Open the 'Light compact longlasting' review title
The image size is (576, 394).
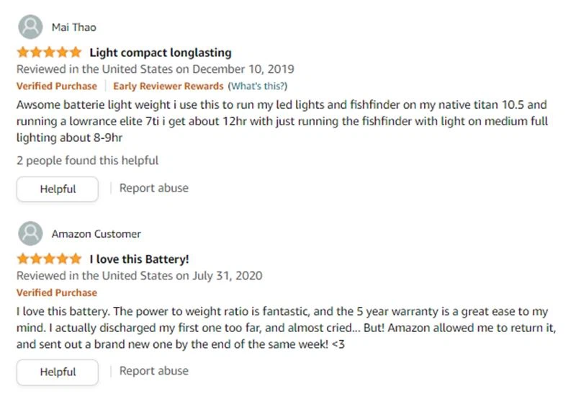click(x=160, y=53)
